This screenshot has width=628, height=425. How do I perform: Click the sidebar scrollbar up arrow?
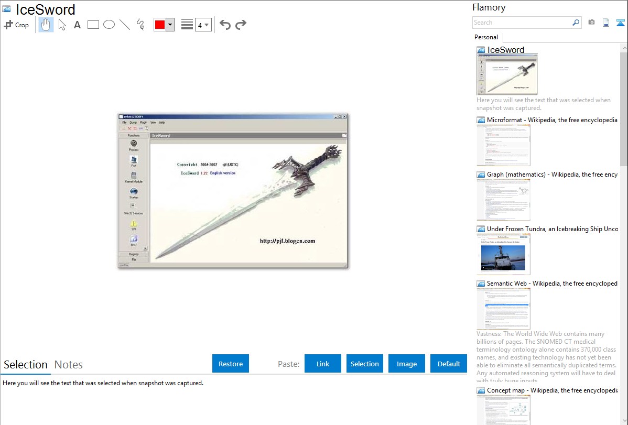(x=624, y=48)
